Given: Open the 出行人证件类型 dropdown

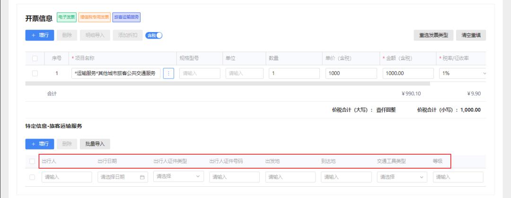Looking at the screenshot, I should 178,177.
